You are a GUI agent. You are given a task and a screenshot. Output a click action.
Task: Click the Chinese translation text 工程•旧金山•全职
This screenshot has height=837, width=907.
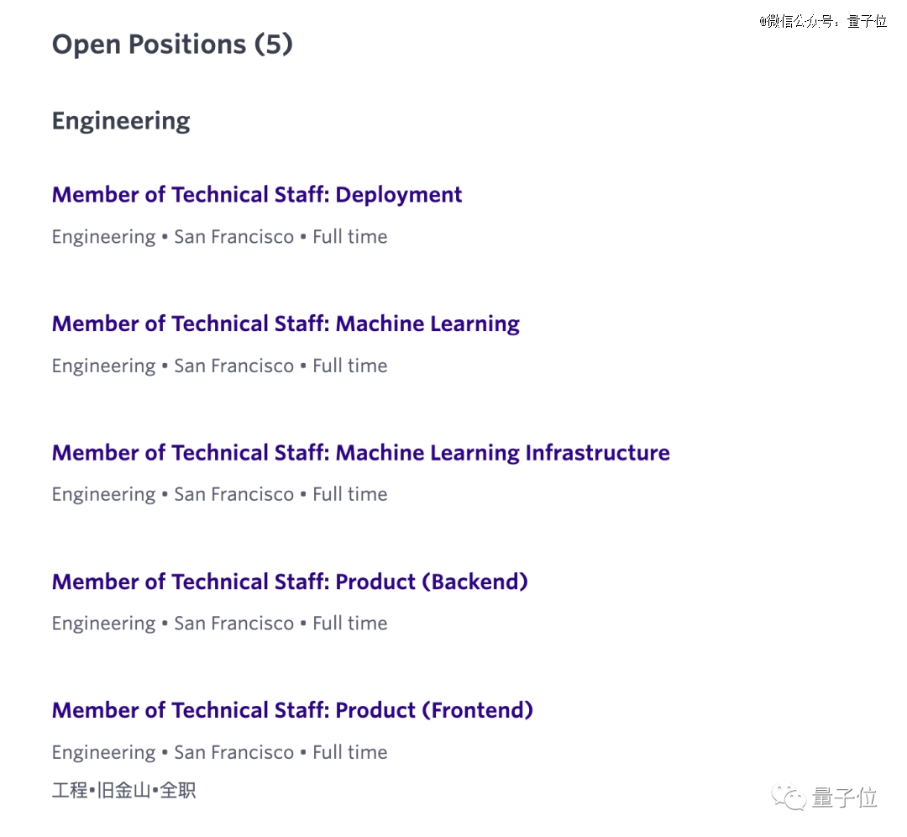[123, 790]
